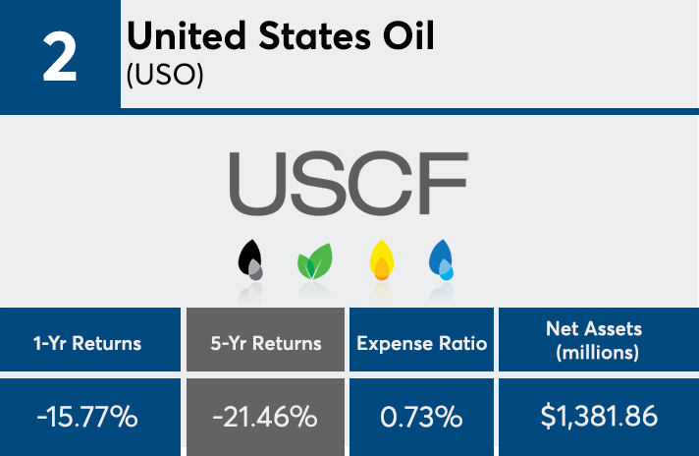Click the blue divider line below the title
This screenshot has width=699, height=456.
[408, 112]
